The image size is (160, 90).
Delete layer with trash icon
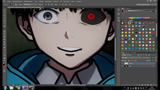(153, 85)
